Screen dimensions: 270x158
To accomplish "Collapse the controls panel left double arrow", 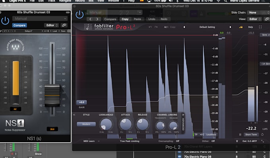I will tap(74, 115).
